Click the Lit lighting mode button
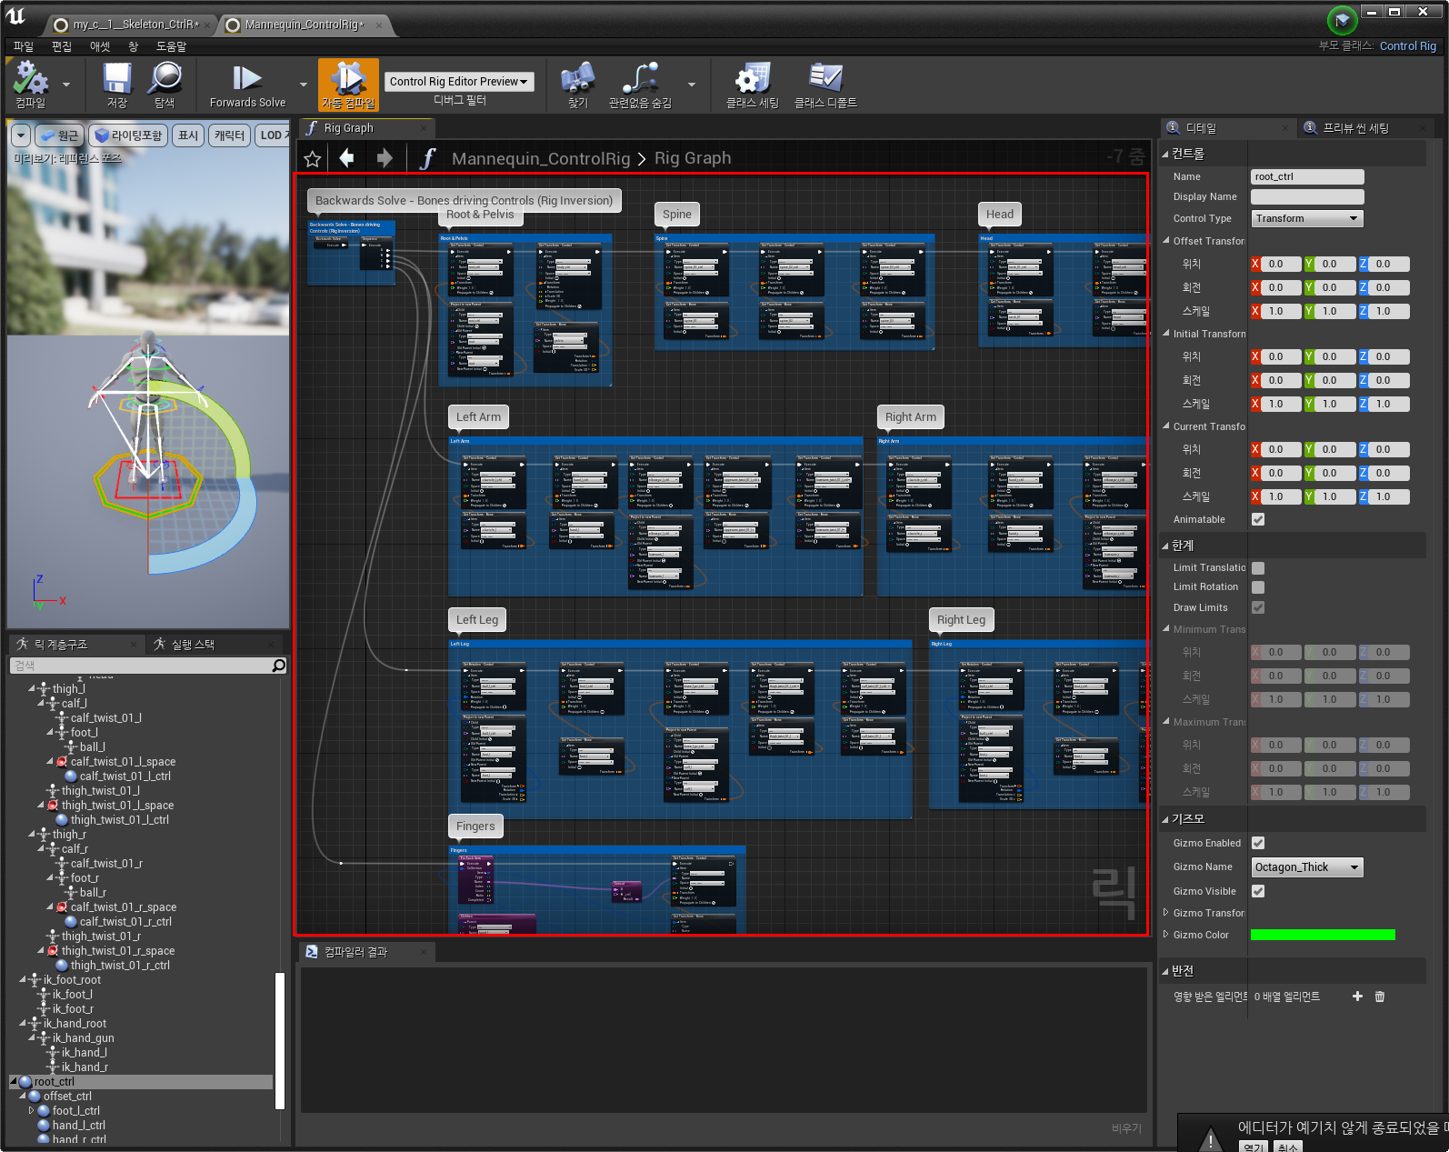The height and width of the screenshot is (1152, 1449). (x=128, y=135)
